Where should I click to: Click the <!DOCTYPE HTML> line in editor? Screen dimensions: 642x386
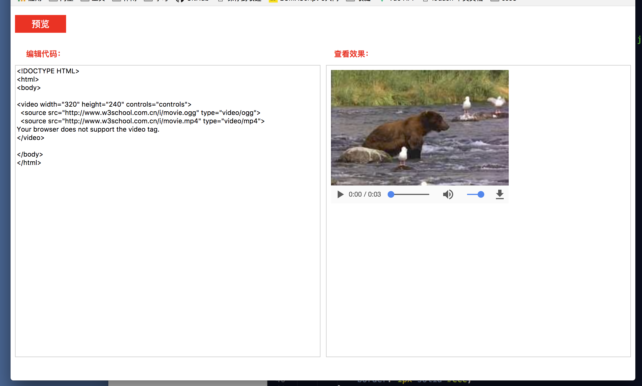click(48, 71)
